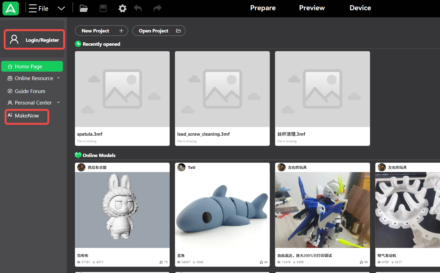Open settings with the gear icon
Image resolution: width=440 pixels, height=273 pixels.
122,8
